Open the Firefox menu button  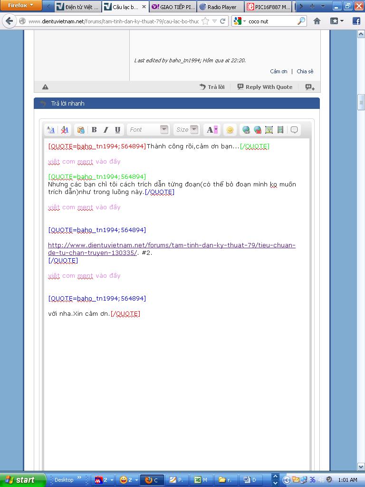tap(21, 5)
